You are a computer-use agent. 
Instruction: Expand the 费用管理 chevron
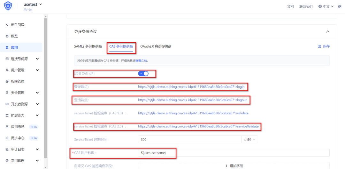point(37,161)
